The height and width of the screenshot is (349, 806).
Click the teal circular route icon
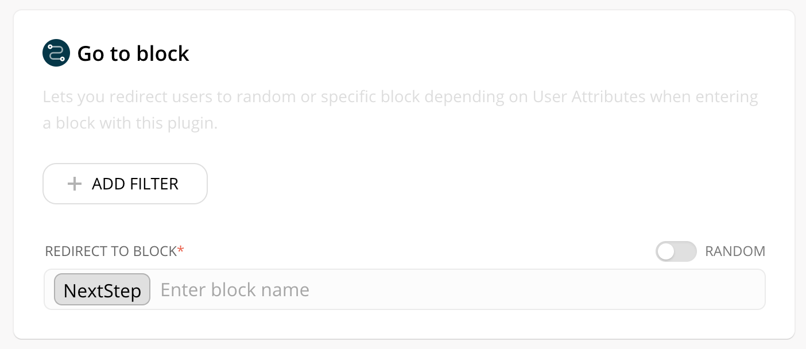56,53
